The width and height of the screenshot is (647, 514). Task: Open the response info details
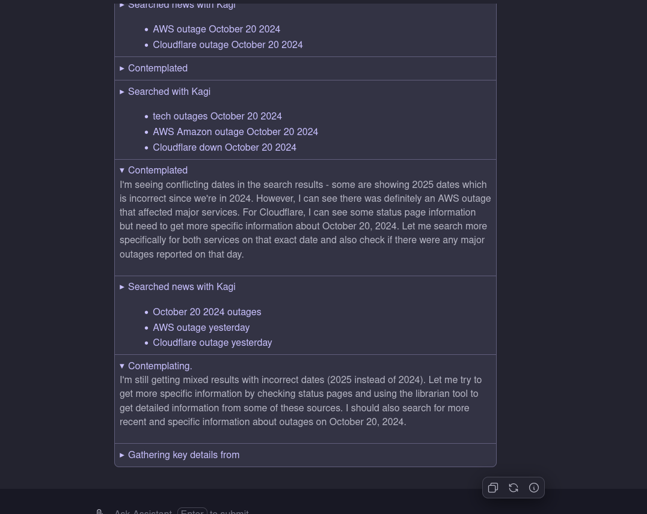click(x=534, y=488)
